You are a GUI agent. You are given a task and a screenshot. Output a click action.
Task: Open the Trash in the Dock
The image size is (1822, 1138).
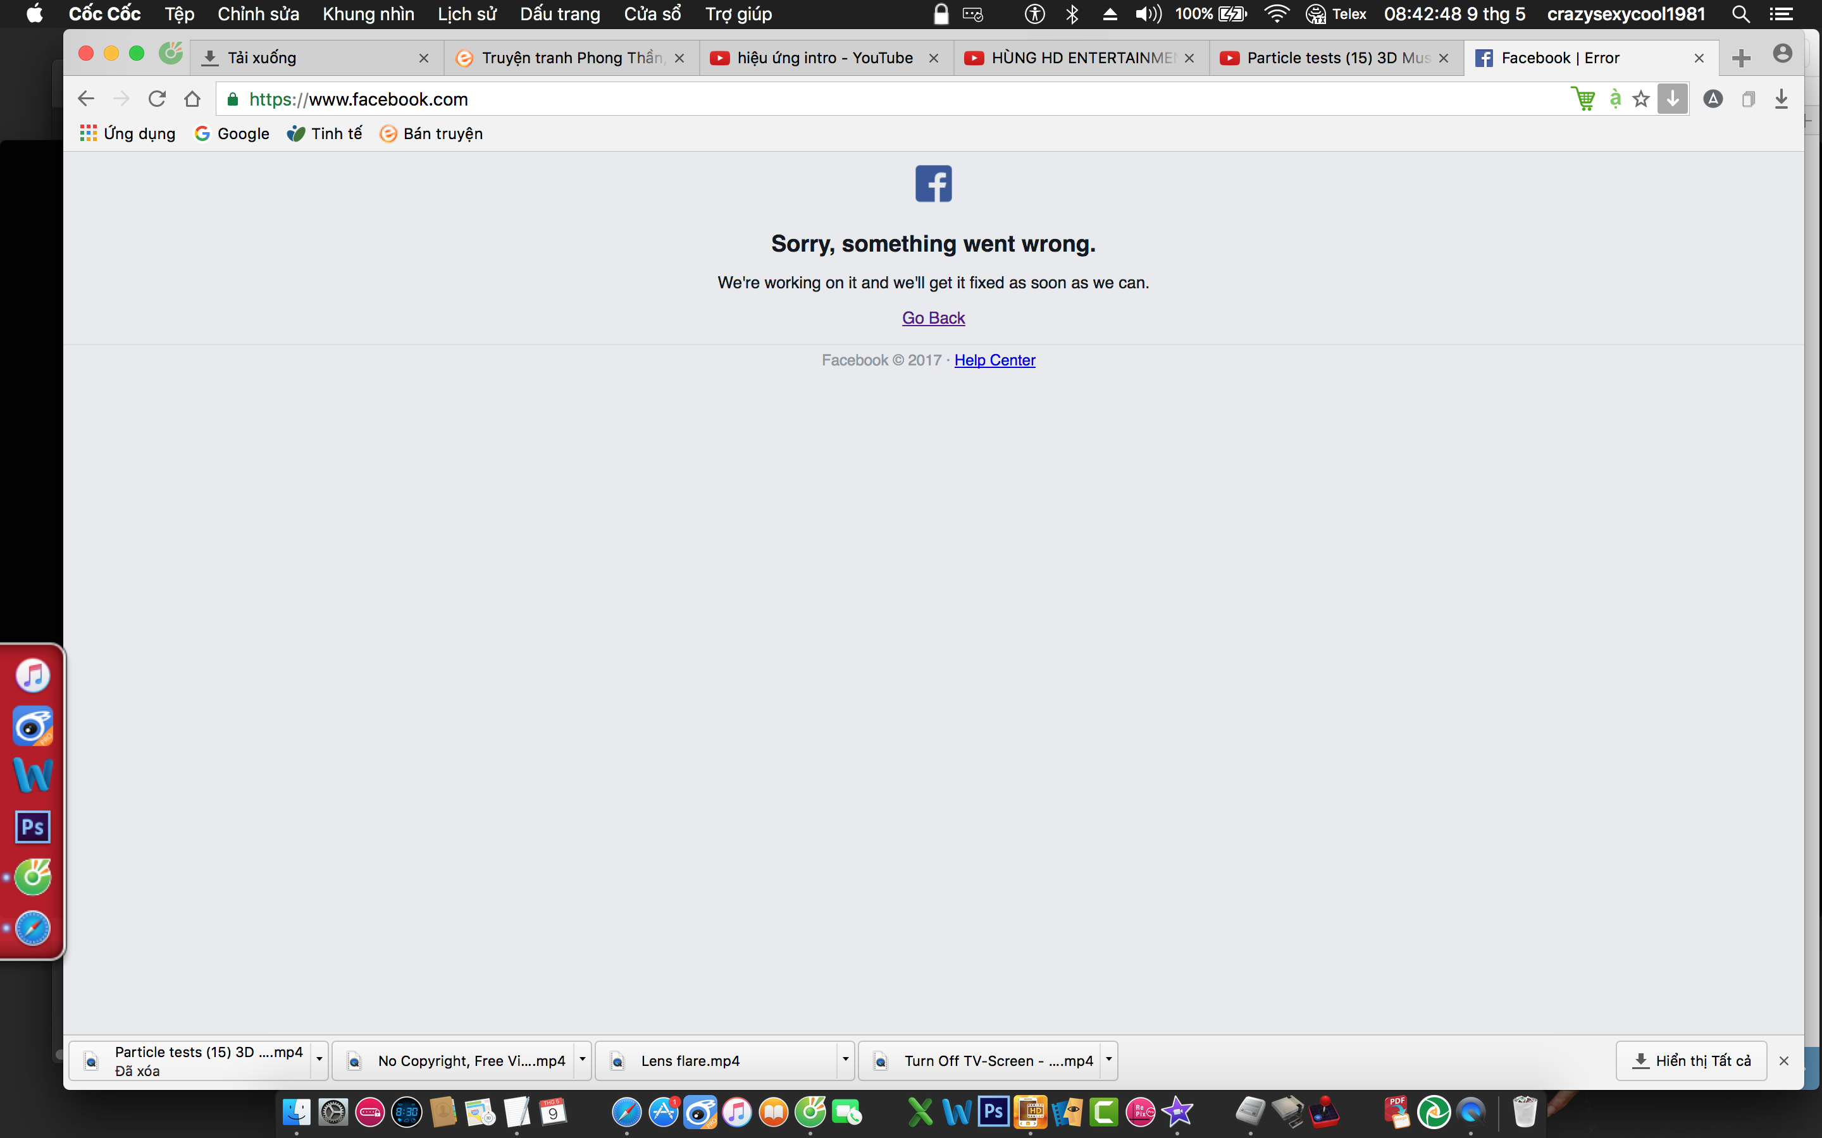(1525, 1111)
